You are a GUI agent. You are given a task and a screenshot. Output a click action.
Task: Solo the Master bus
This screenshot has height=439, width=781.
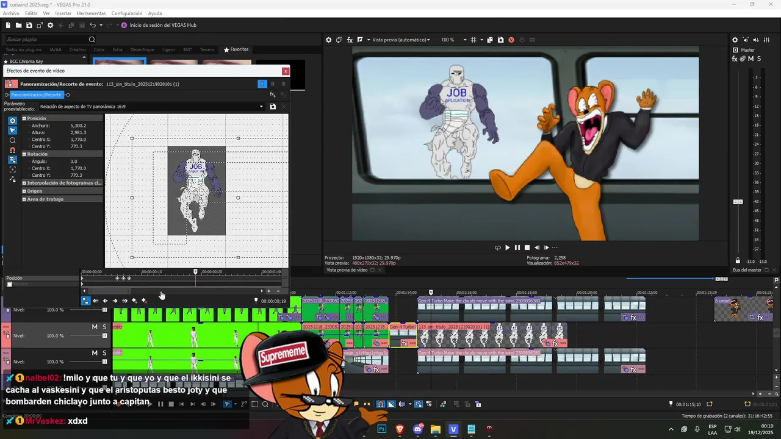[758, 59]
